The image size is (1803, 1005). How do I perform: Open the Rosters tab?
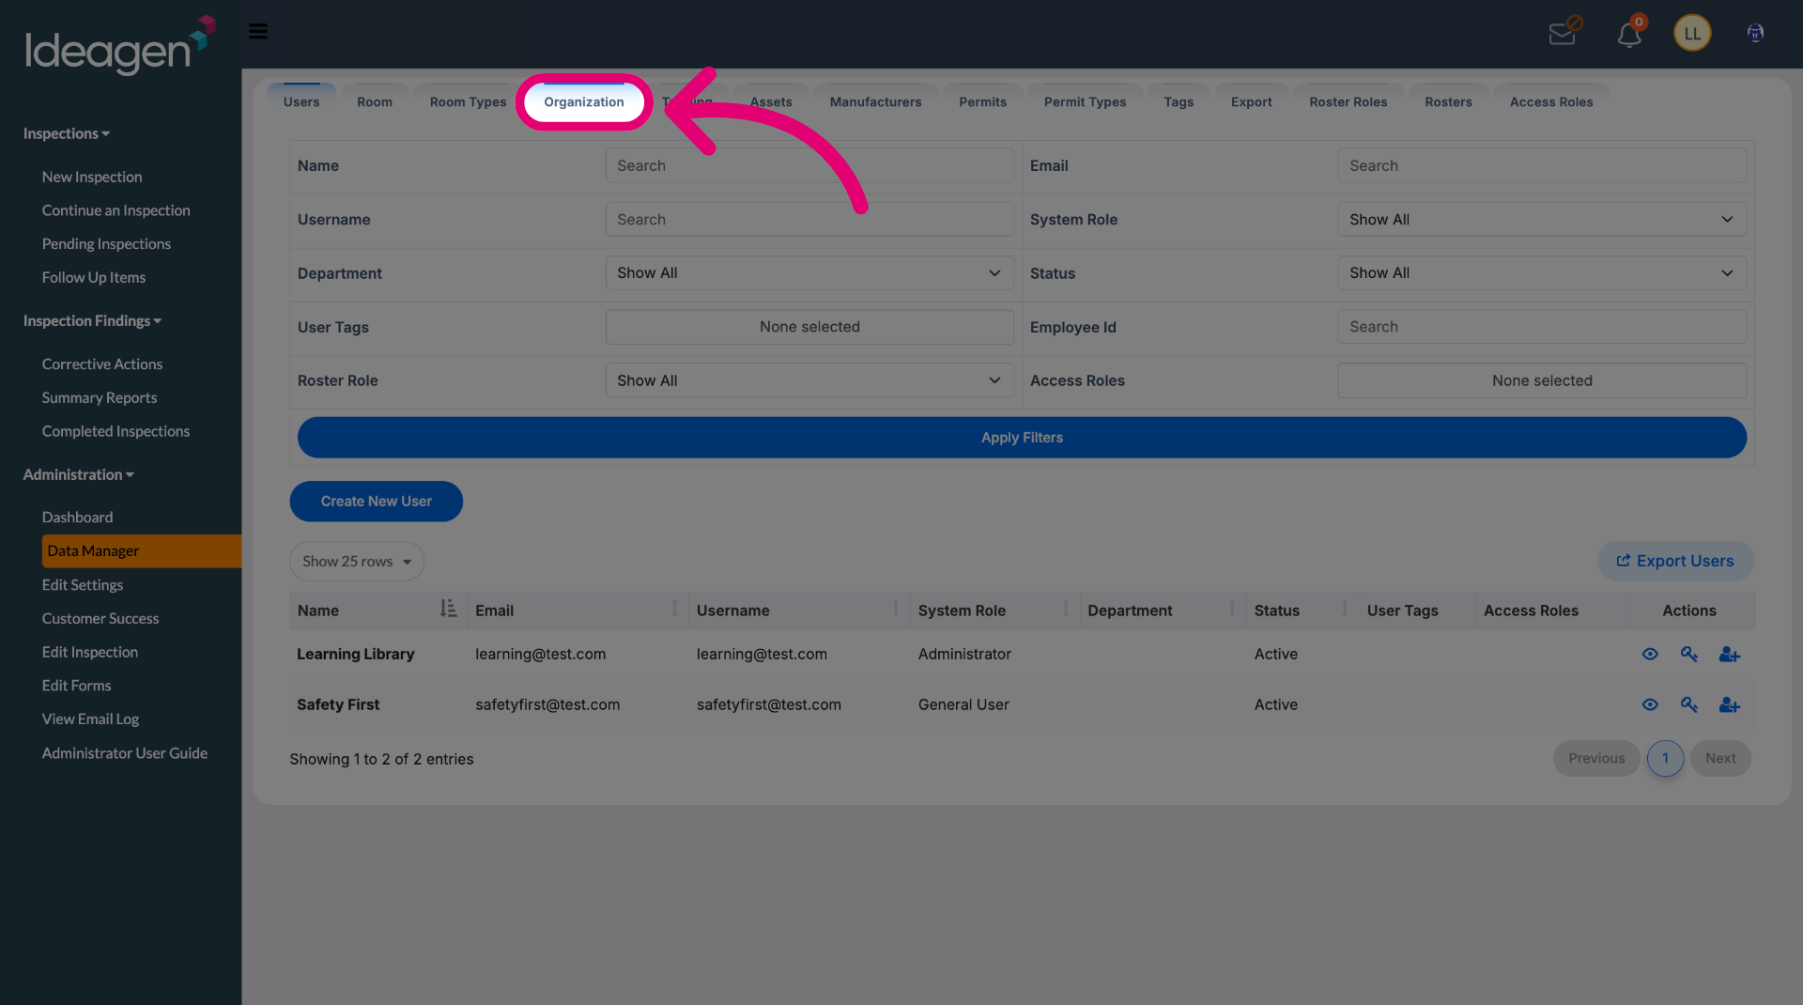1448,102
